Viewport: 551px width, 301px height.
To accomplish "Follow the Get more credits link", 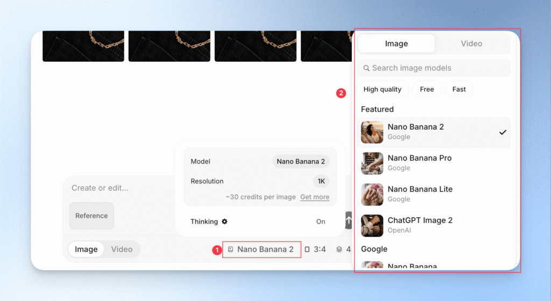I will (315, 197).
